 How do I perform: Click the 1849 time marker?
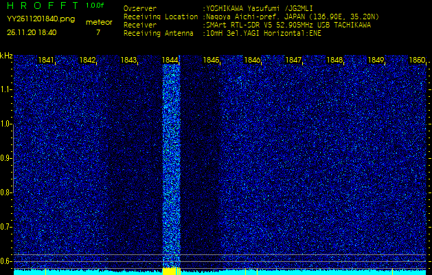coord(376,60)
